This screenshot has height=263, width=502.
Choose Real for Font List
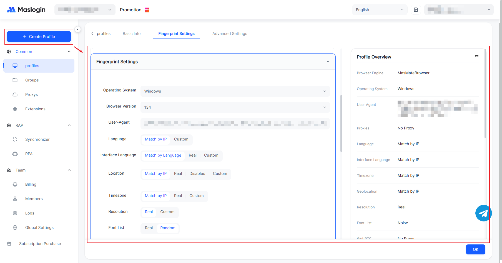click(149, 228)
